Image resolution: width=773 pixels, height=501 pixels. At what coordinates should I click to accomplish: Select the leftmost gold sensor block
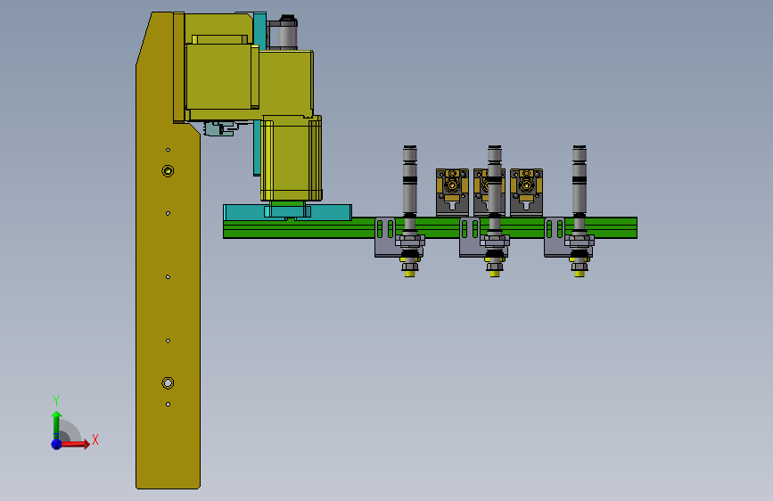(452, 193)
